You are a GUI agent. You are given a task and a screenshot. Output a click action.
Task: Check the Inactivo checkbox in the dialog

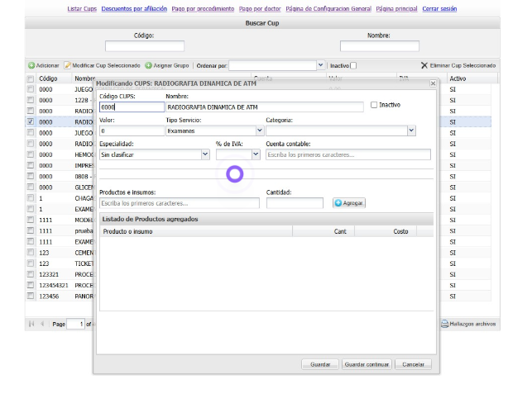point(374,105)
